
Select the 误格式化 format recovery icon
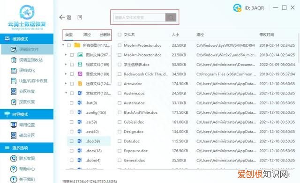point(14,71)
